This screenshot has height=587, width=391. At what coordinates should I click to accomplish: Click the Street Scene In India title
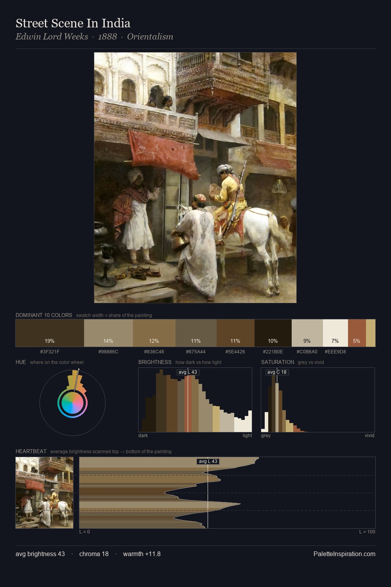point(73,23)
